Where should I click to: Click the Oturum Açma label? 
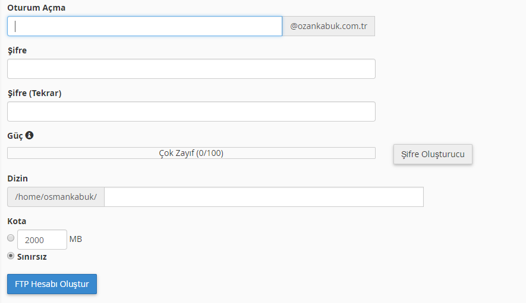point(36,8)
